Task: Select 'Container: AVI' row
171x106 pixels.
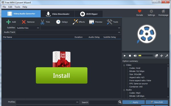Action: pos(136,87)
